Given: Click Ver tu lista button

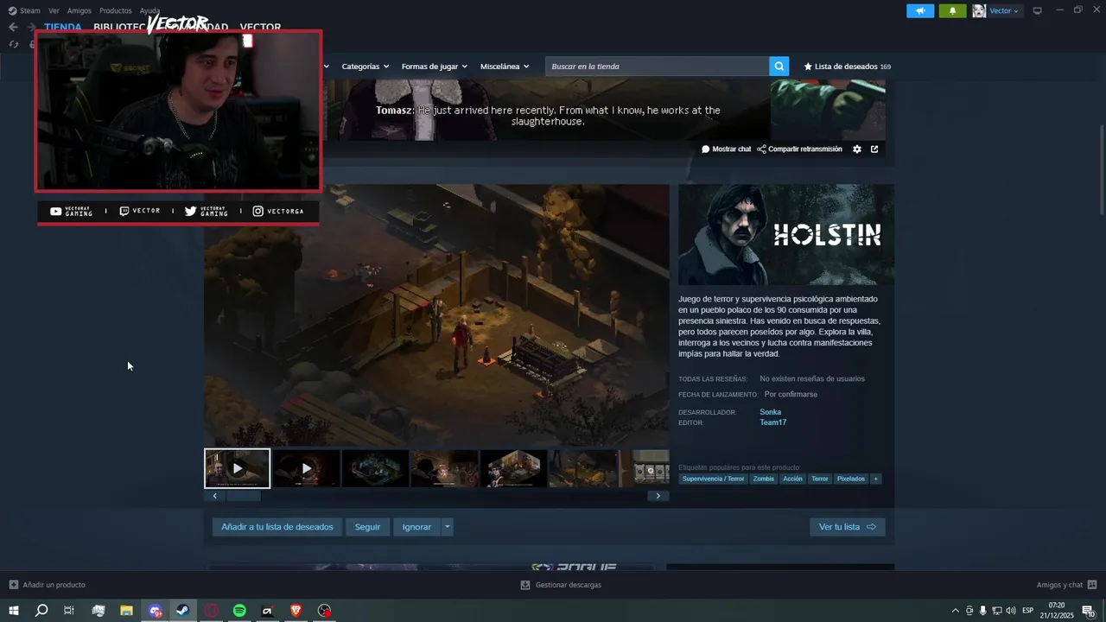Looking at the screenshot, I should [x=847, y=527].
